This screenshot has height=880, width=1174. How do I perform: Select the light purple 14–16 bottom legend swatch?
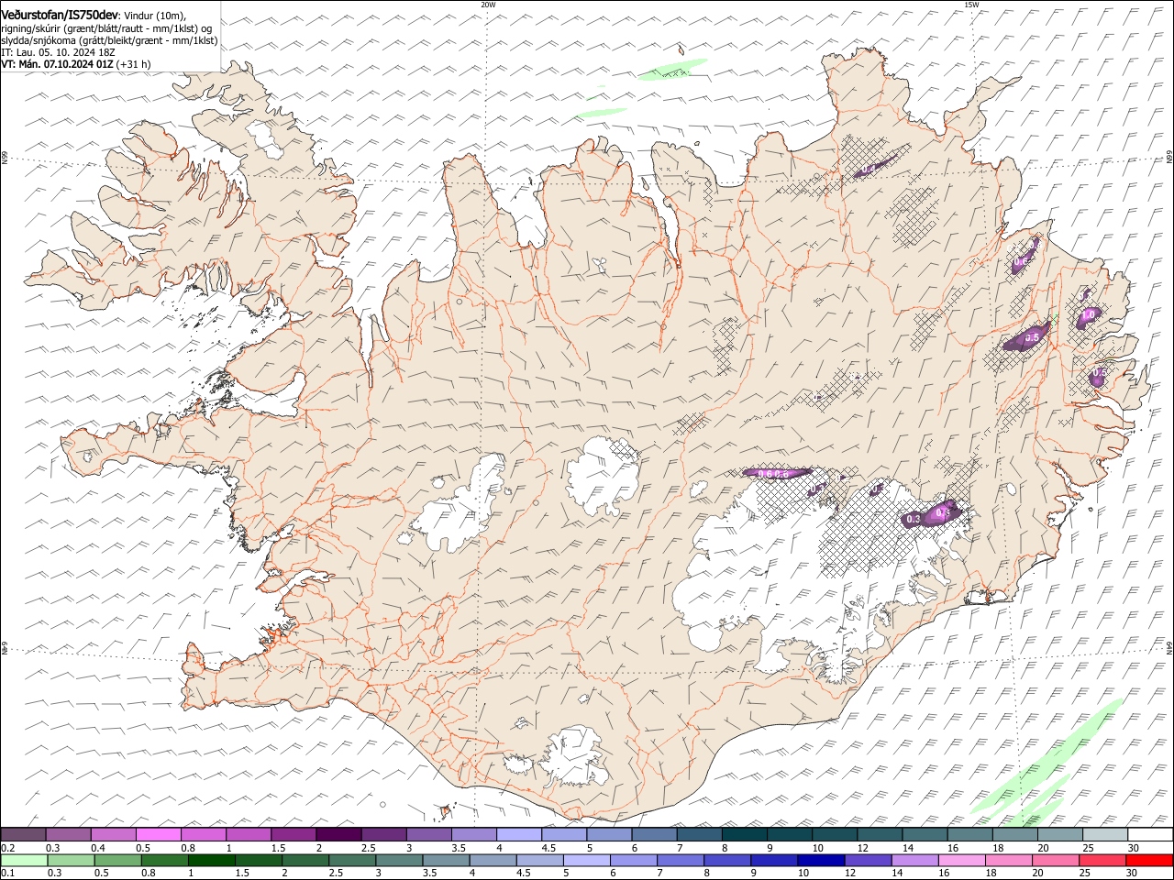click(x=914, y=860)
